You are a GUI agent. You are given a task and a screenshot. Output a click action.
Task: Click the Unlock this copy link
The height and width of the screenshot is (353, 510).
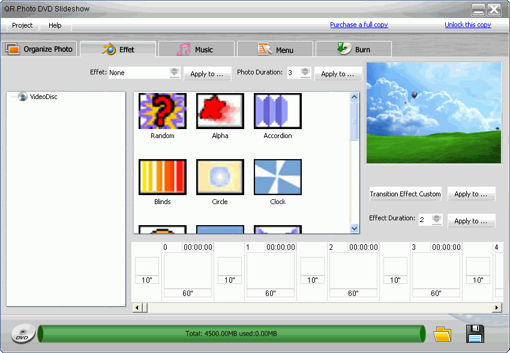(468, 25)
